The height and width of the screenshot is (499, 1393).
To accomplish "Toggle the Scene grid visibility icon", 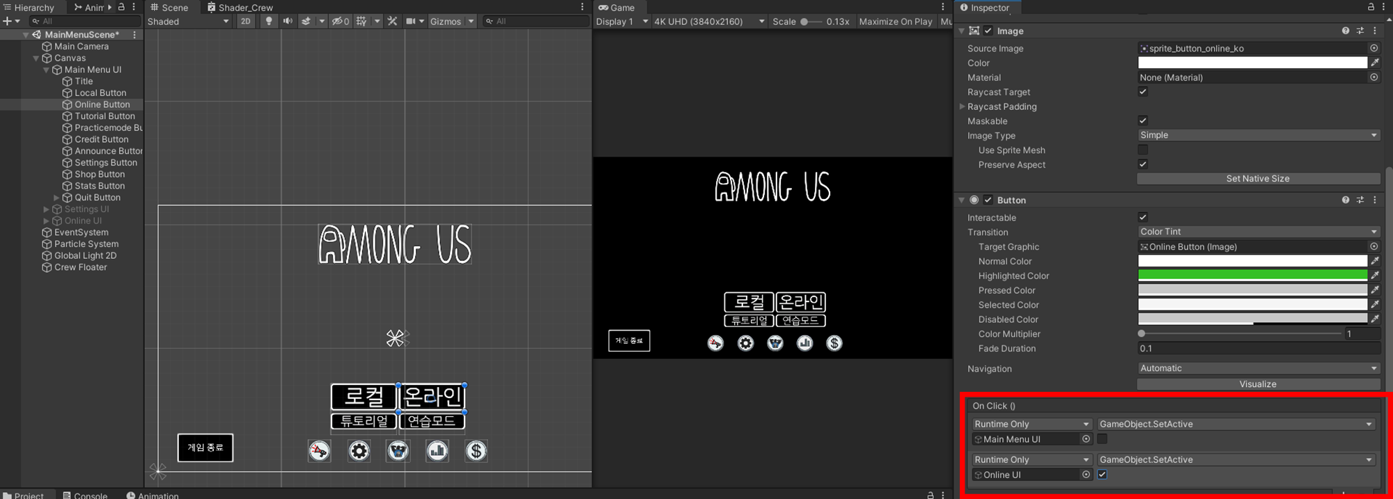I will pyautogui.click(x=361, y=22).
